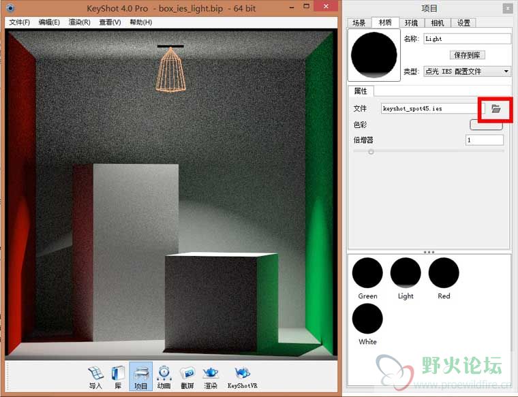
Task: Open the KeyShotVR toolbar icon
Action: [x=243, y=377]
